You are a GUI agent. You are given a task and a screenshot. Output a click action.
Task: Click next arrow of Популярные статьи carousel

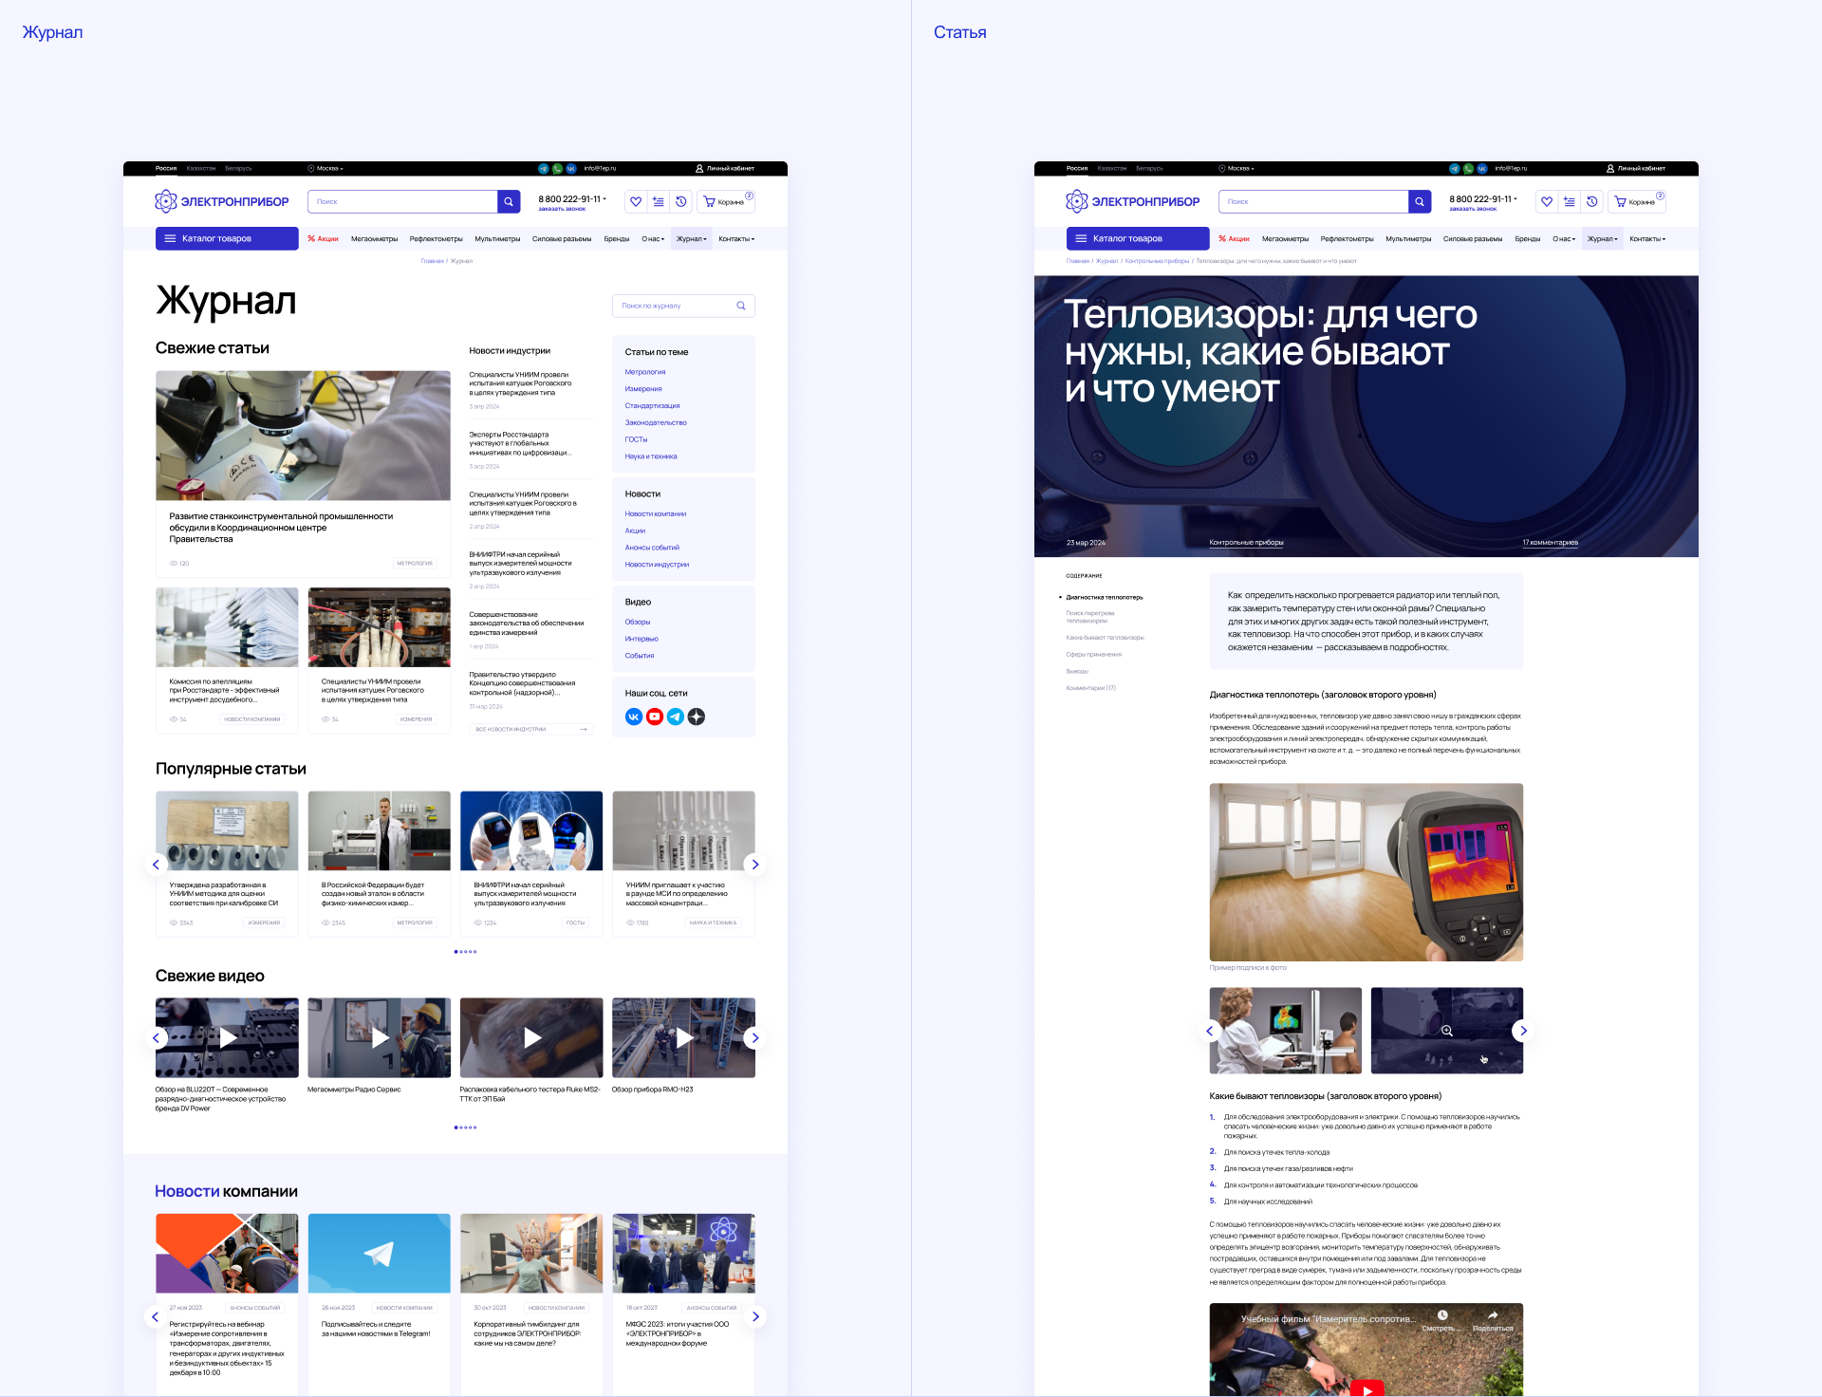(x=755, y=864)
